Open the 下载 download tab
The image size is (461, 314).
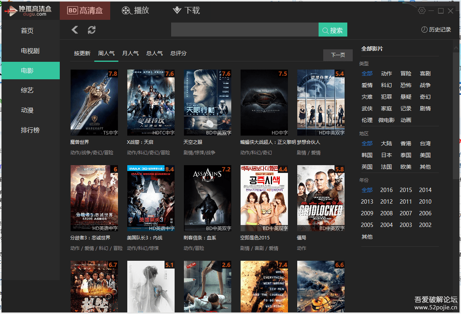pyautogui.click(x=186, y=10)
